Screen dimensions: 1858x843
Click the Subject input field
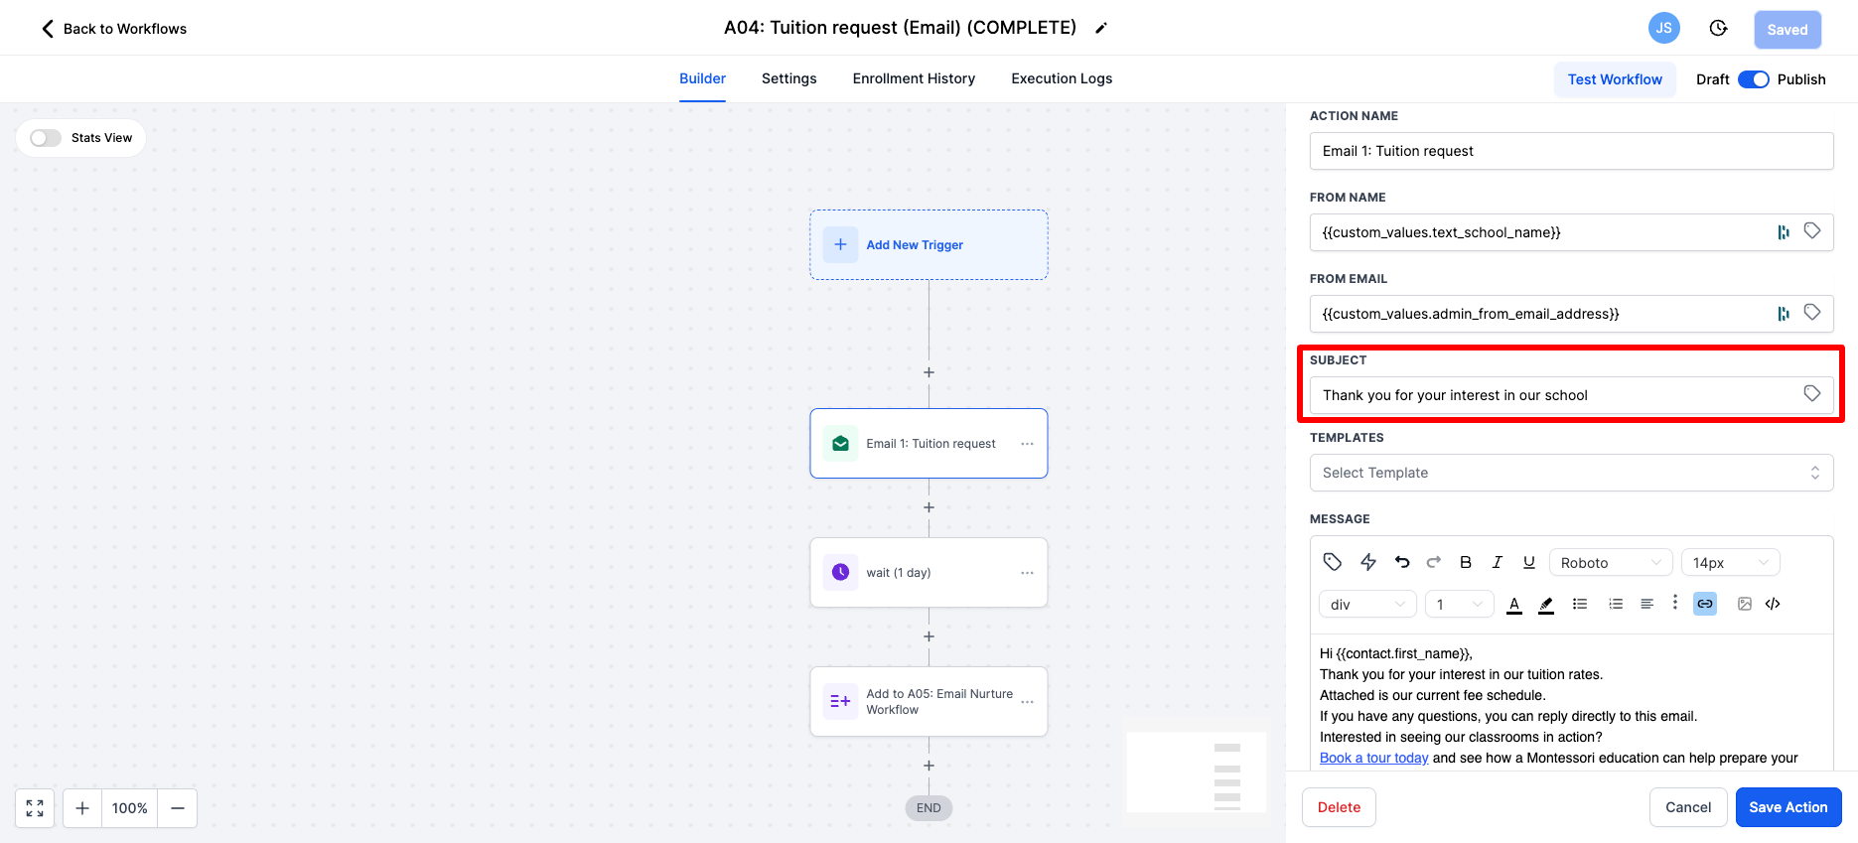[1571, 395]
